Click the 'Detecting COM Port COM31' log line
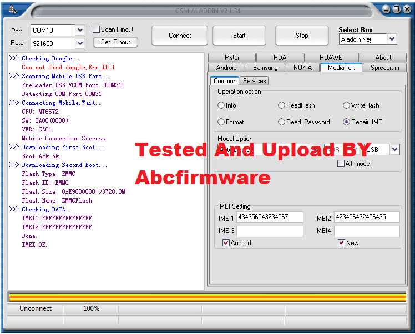The height and width of the screenshot is (334, 415). coord(62,94)
